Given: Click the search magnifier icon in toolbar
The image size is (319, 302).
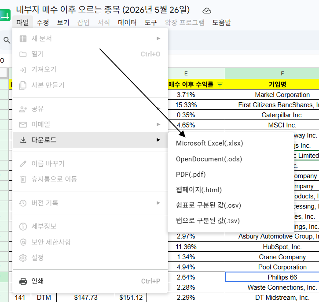Looking at the screenshot, I should pos(7,40).
